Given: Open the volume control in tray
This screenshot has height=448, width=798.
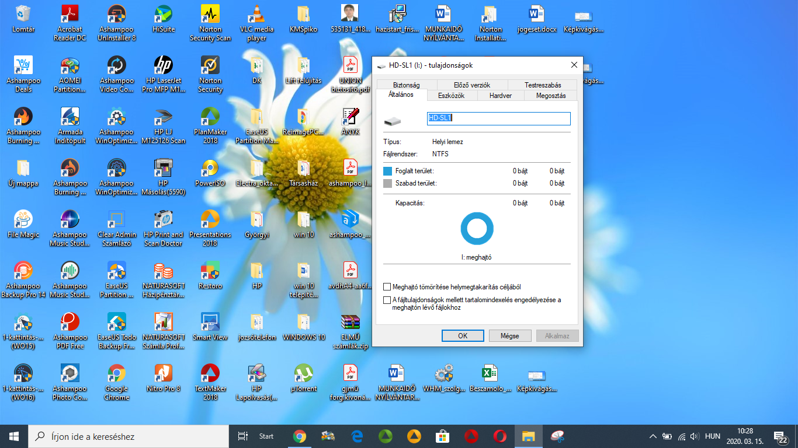Looking at the screenshot, I should (x=695, y=436).
